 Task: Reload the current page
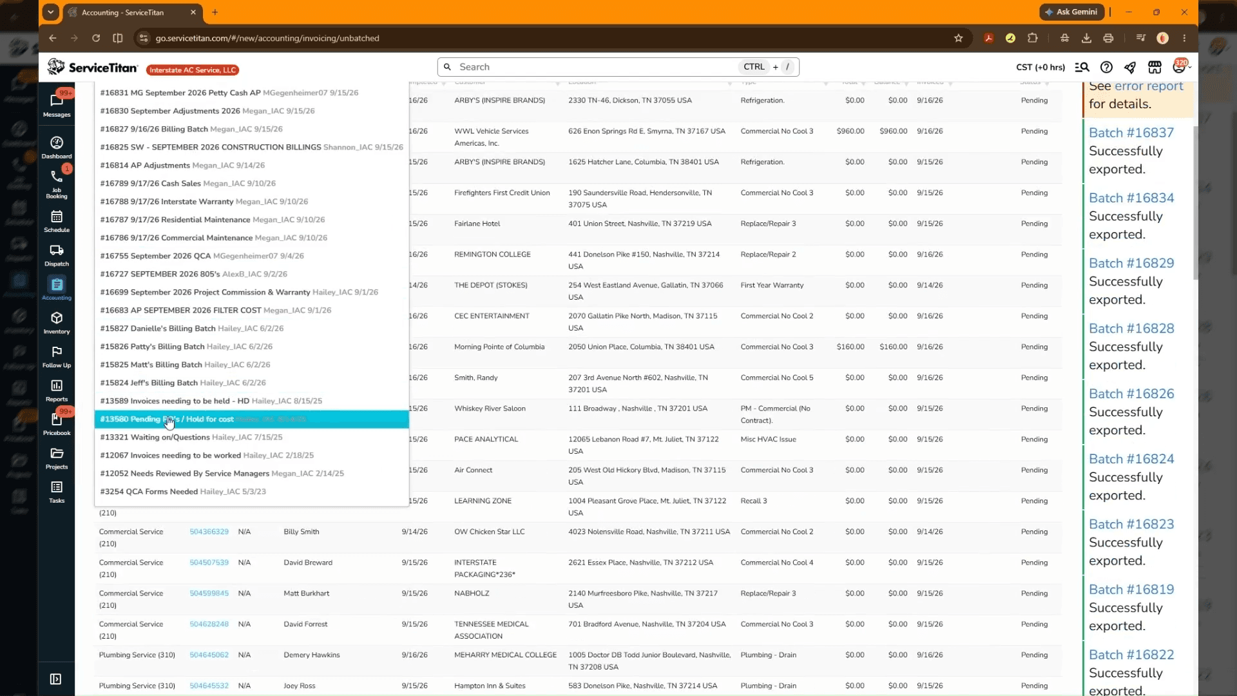coord(96,38)
